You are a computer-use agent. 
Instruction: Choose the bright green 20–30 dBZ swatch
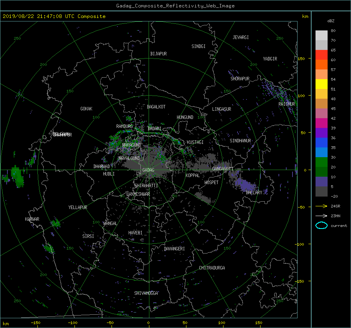pos(321,162)
